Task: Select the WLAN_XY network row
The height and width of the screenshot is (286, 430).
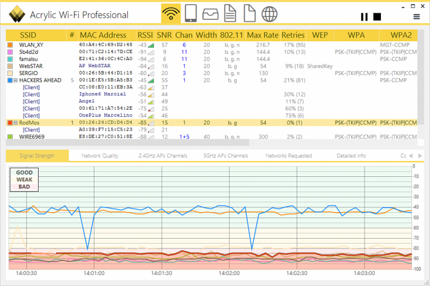Action: pos(211,45)
